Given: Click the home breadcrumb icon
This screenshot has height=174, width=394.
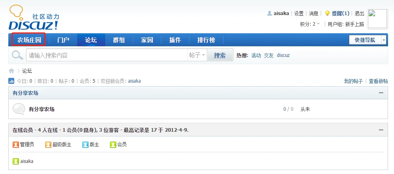Looking at the screenshot, I should tap(12, 71).
